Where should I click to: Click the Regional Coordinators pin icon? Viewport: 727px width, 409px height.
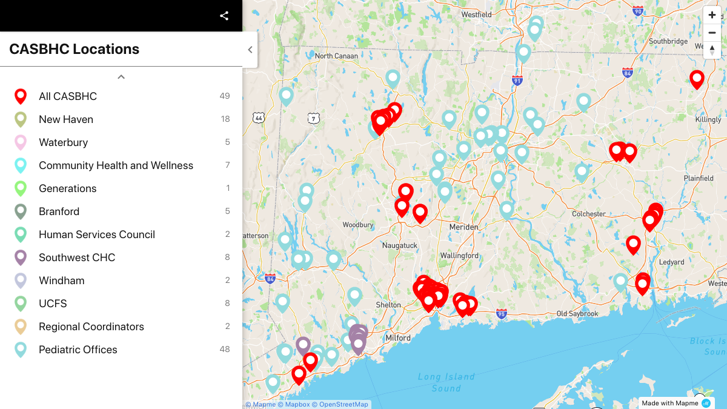click(x=21, y=327)
